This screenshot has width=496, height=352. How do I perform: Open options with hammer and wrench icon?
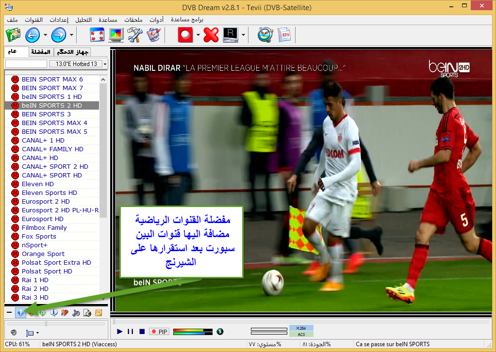click(135, 35)
